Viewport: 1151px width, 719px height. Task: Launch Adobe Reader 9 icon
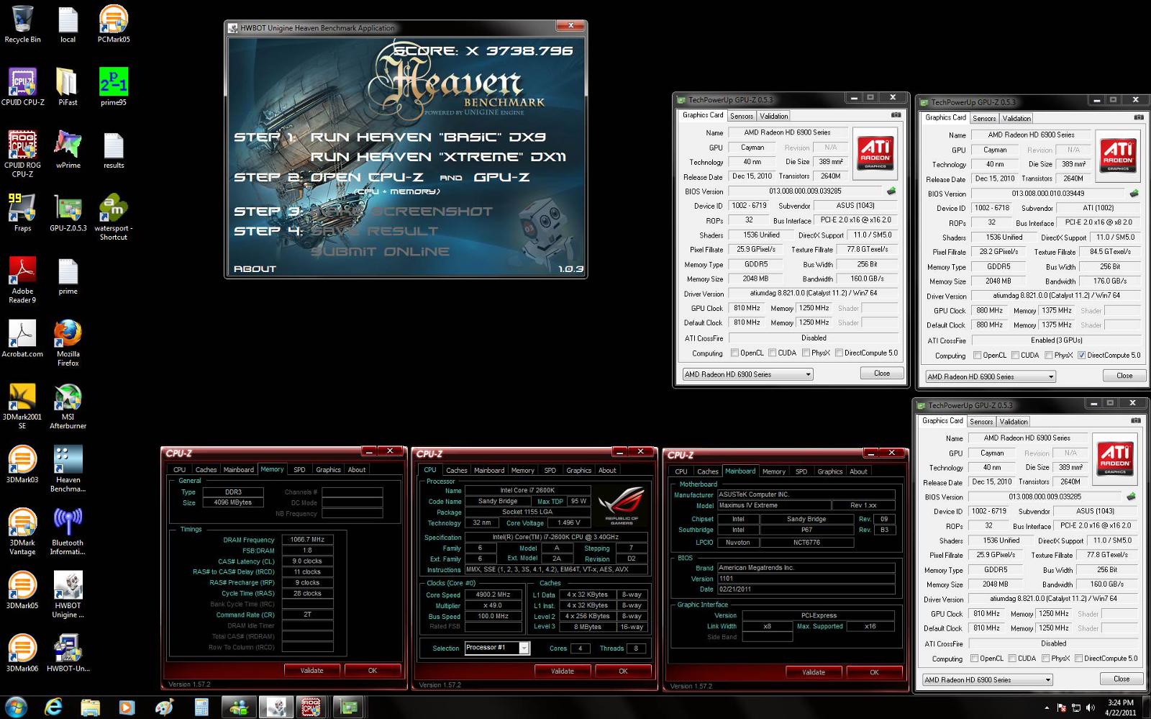point(22,280)
